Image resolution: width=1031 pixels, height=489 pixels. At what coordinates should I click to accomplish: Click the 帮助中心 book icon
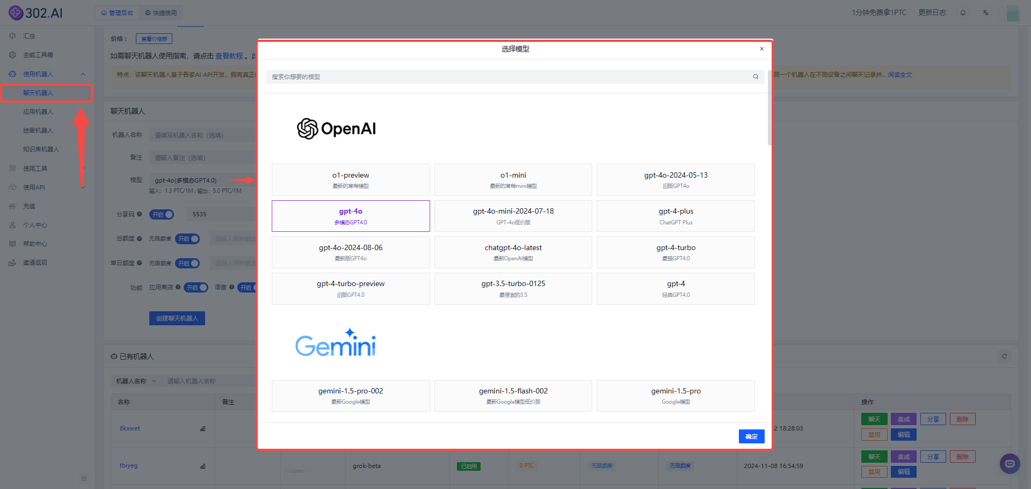point(12,244)
